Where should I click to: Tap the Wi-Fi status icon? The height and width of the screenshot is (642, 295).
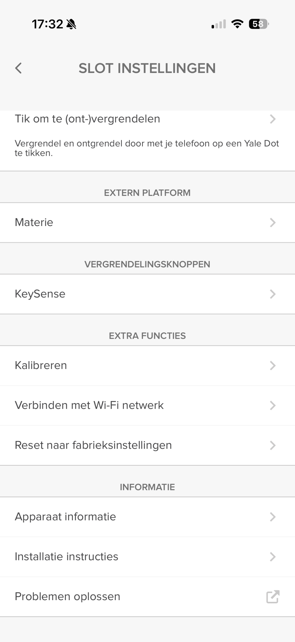tap(237, 24)
